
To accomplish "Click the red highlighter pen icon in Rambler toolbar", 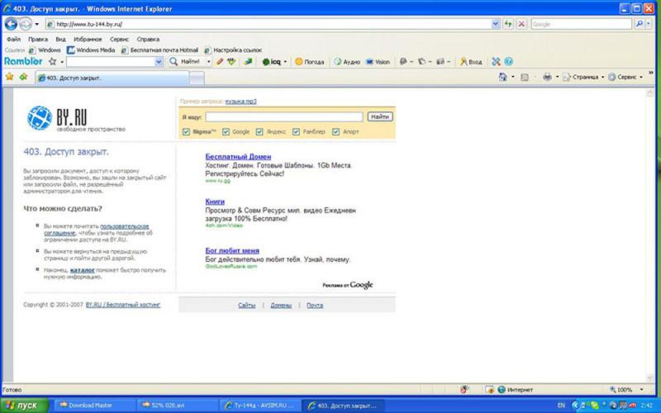I will click(219, 61).
